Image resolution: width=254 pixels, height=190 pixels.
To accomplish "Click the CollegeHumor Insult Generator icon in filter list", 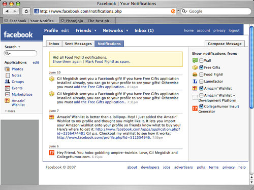I will click(195, 108).
